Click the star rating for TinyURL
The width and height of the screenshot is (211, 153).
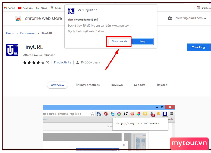click(x=34, y=62)
